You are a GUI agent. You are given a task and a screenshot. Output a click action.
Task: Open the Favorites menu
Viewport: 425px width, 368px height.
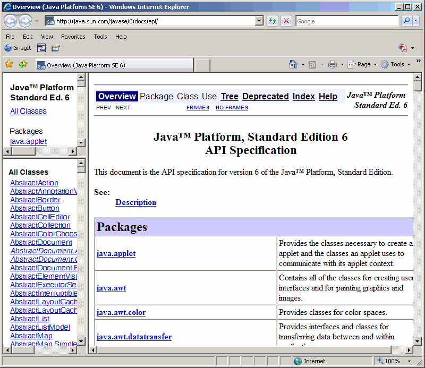pyautogui.click(x=73, y=37)
